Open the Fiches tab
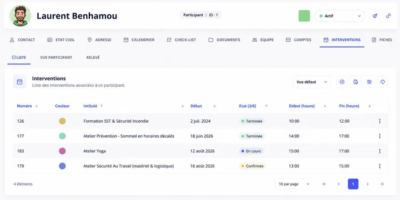Screen dimensions: 400x200 click(382, 40)
